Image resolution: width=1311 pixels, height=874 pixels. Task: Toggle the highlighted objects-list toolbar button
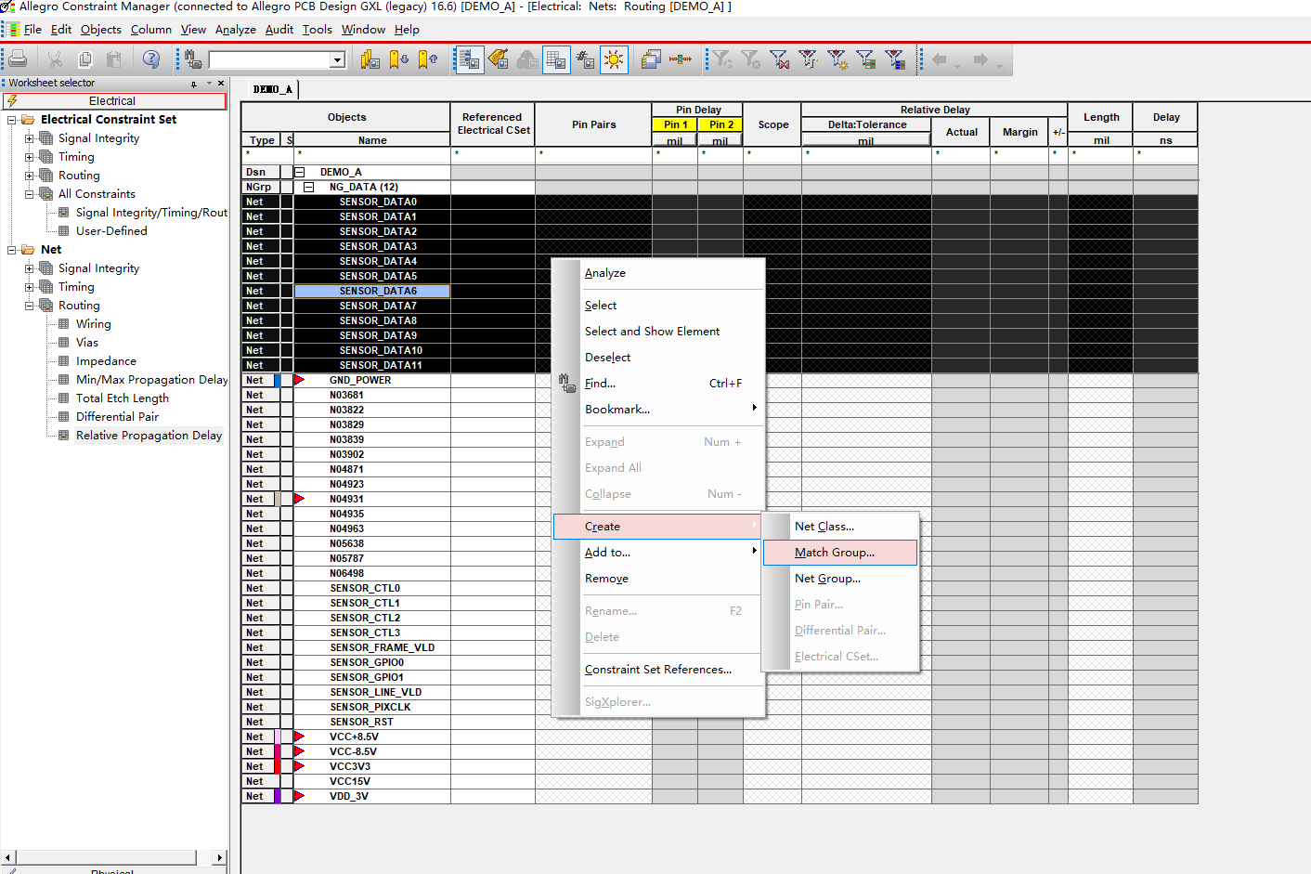click(470, 59)
